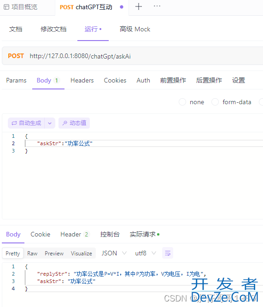
Task: Open the 高级 Mock tab
Action: coord(135,29)
